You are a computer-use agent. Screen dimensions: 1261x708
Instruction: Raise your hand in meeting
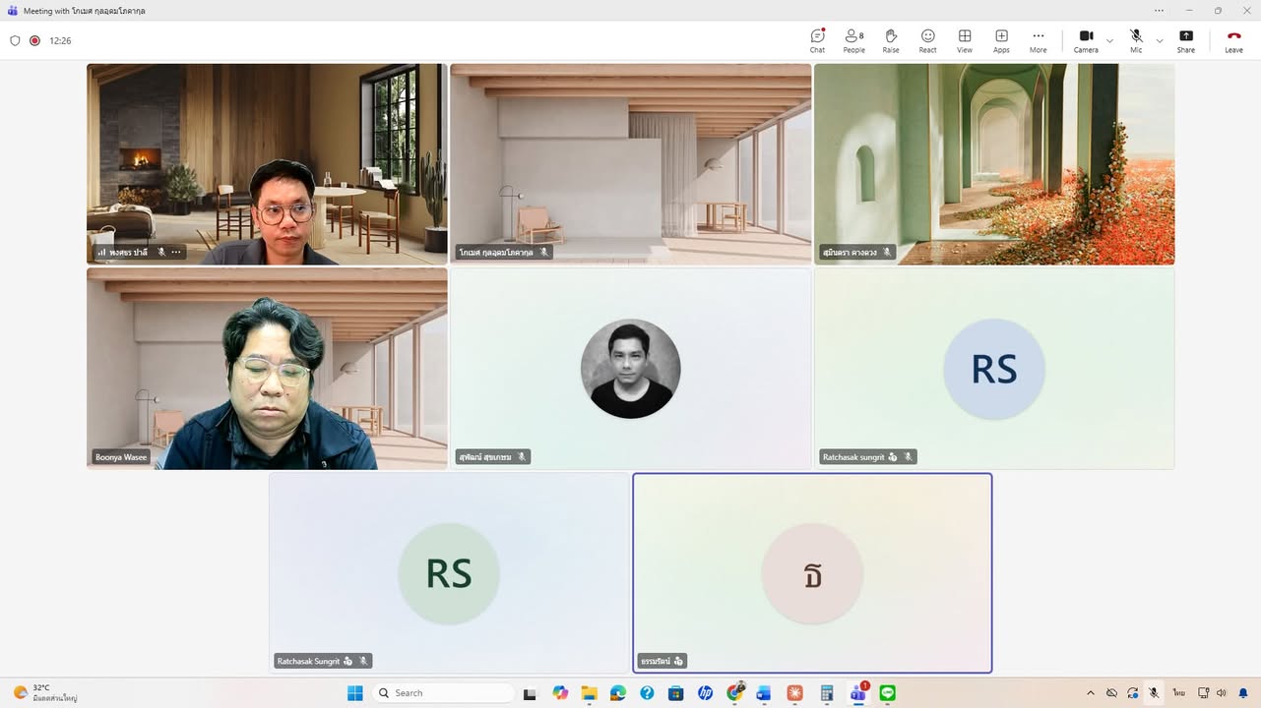pyautogui.click(x=891, y=40)
